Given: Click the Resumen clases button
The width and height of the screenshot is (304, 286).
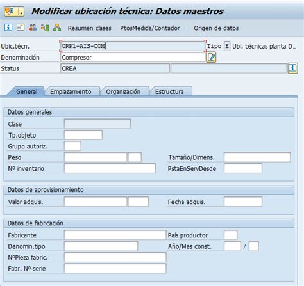Looking at the screenshot, I should tap(90, 28).
